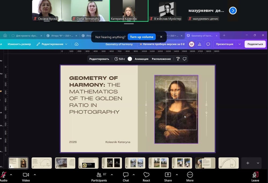Click the Kolesnik Kateryna author text
This screenshot has height=183, width=268.
[118, 142]
